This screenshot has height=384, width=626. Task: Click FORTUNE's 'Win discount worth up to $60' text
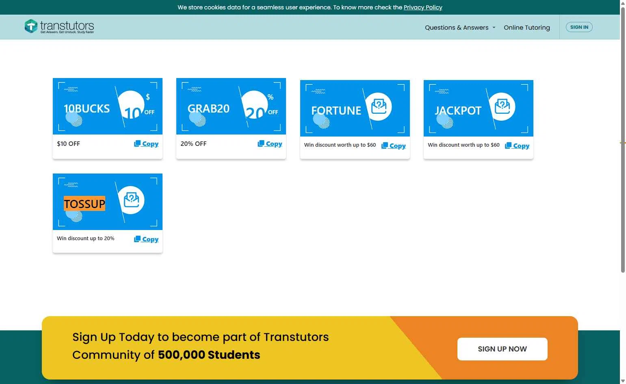pos(340,145)
